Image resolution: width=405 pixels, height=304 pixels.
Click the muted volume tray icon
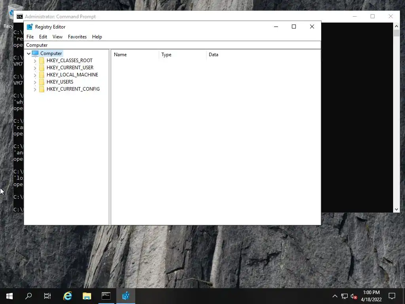(x=354, y=296)
